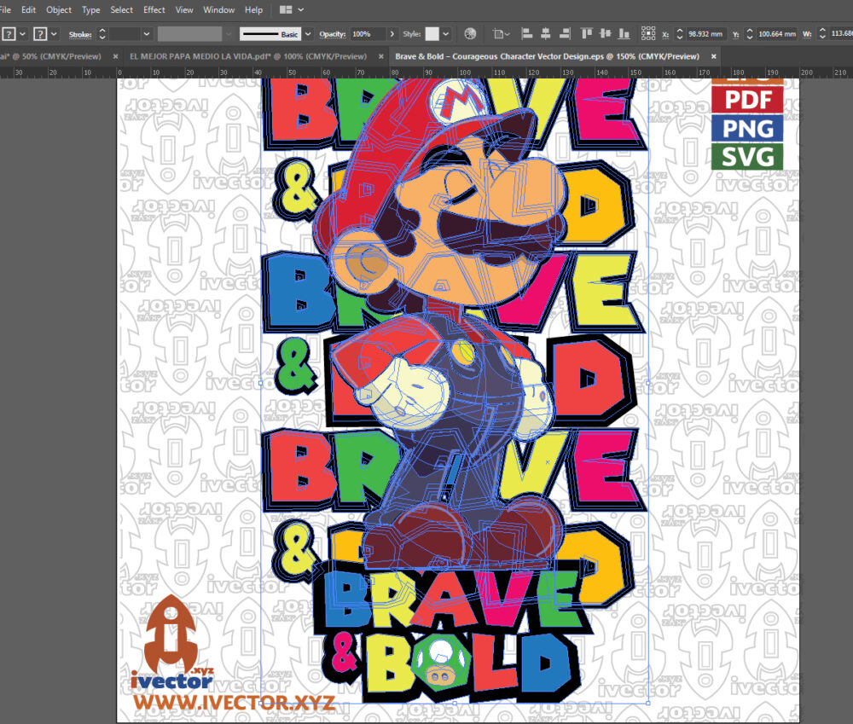
Task: Open the Edit menu
Action: pos(28,9)
